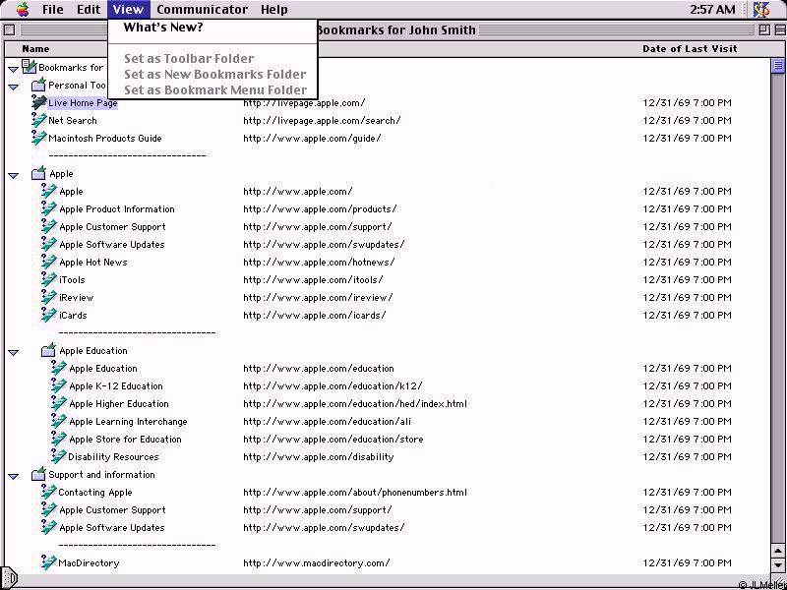
Task: Collapse Support and information folder triangle
Action: click(14, 476)
